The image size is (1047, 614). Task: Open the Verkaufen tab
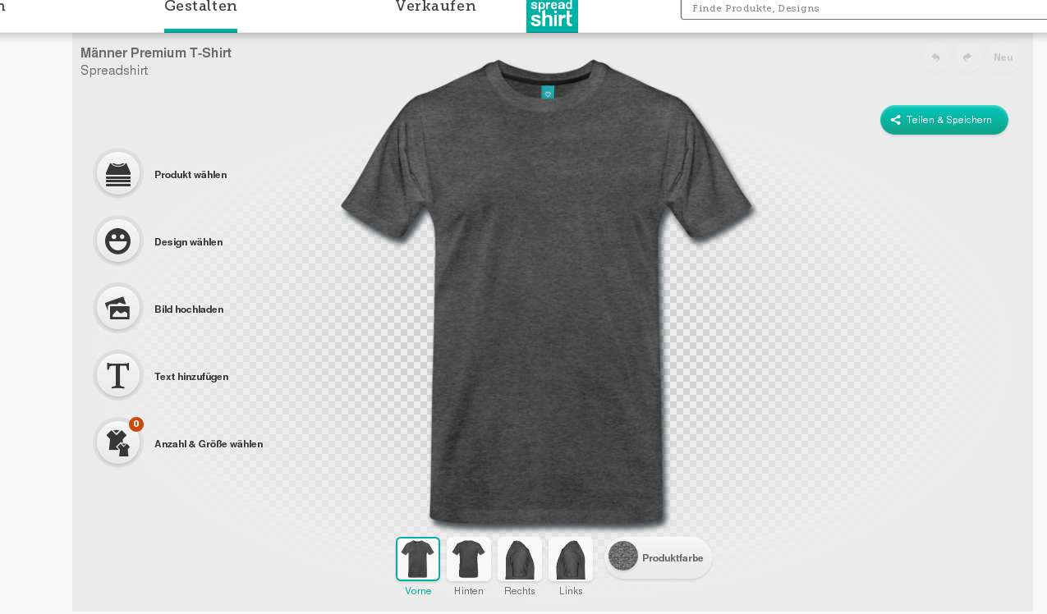pyautogui.click(x=435, y=7)
